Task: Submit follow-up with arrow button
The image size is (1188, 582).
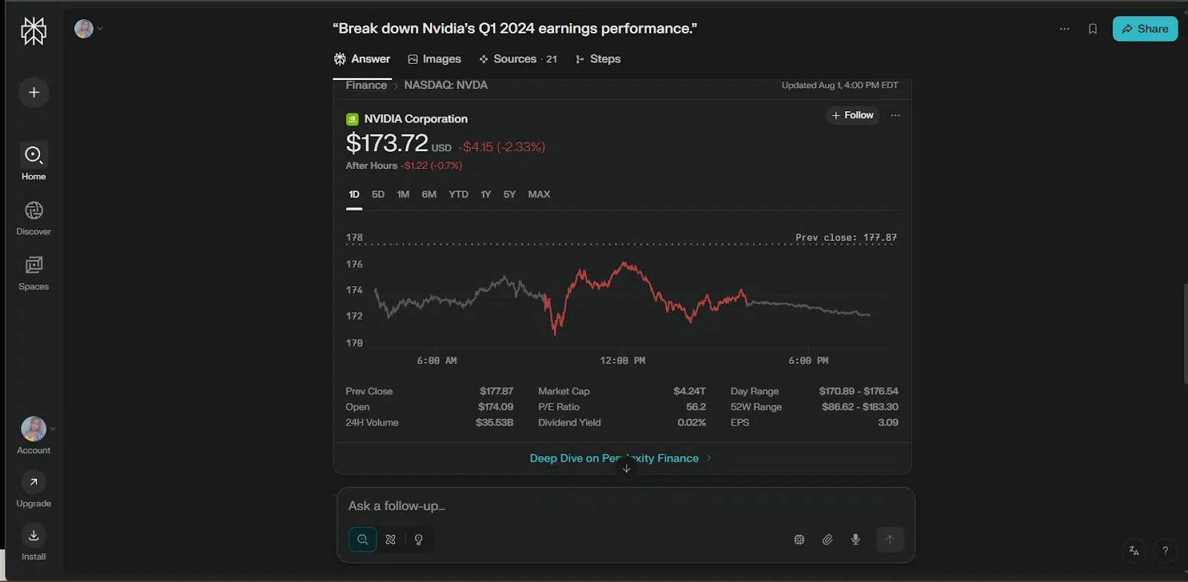Action: click(890, 540)
